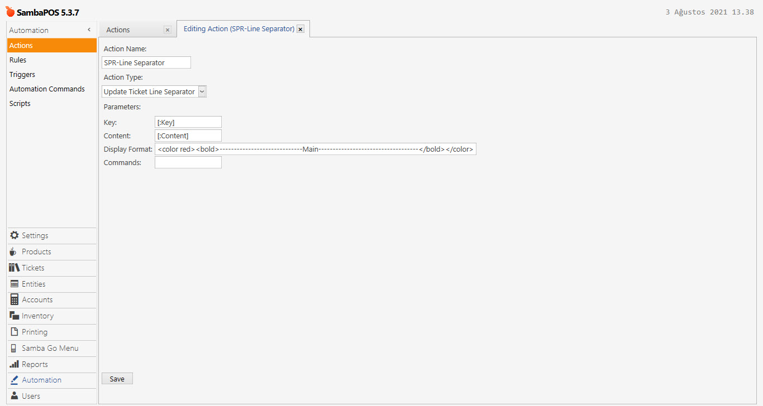
Task: Click the Printing page icon
Action: click(15, 332)
